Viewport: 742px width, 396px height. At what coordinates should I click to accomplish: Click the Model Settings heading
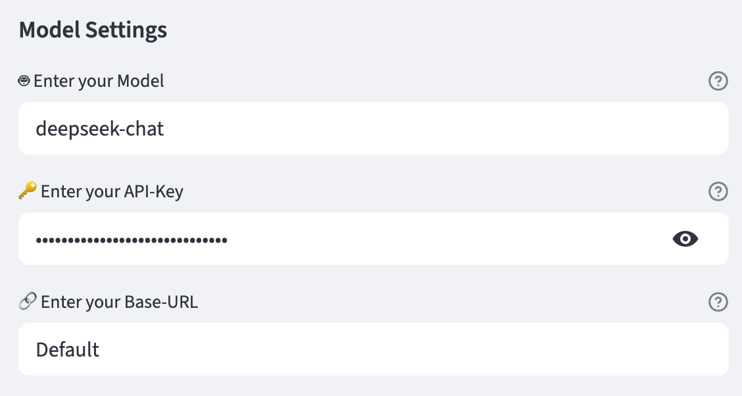[x=93, y=30]
